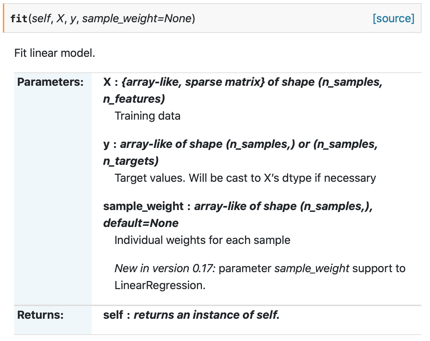Click the bold self return name
Viewport: 430px width, 341px height.
point(113,315)
